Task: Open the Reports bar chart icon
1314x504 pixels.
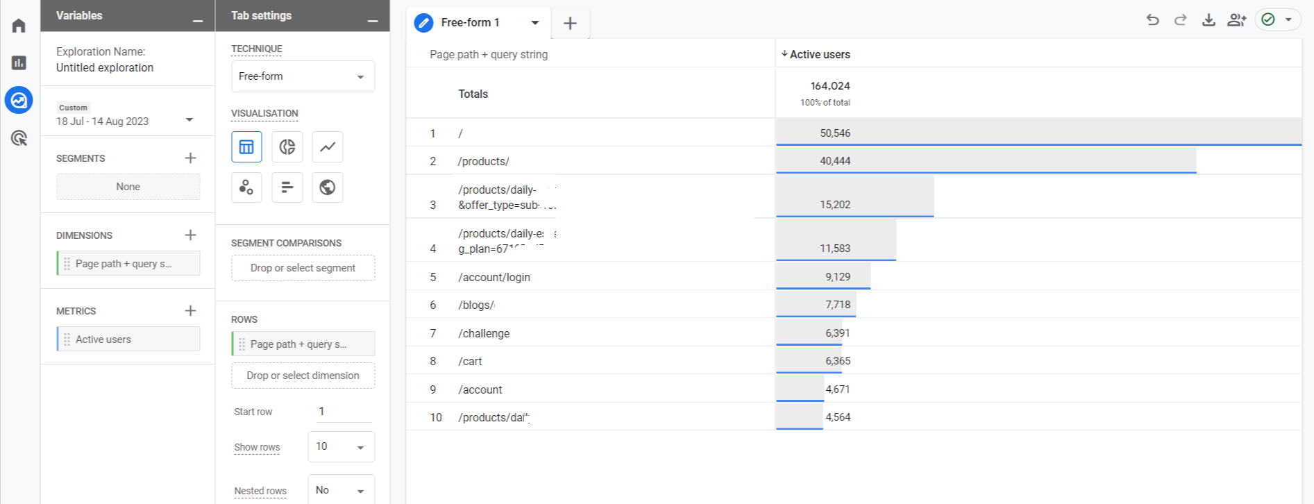Action: pos(19,62)
